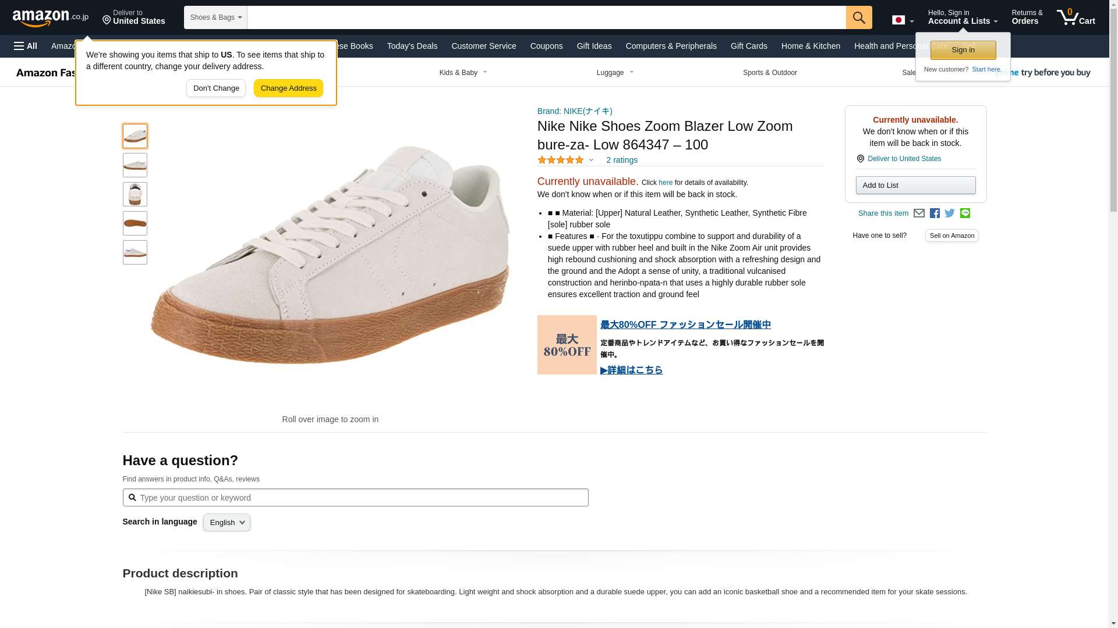1118x628 pixels.
Task: Share this item via email icon
Action: (x=919, y=213)
